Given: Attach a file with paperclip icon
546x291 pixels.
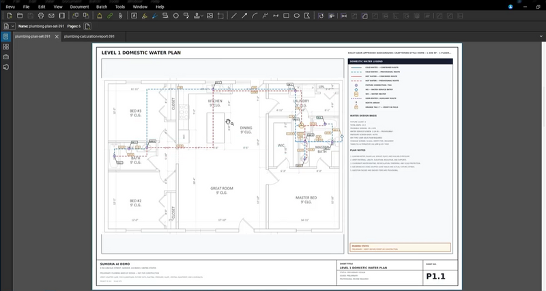Looking at the screenshot, I should click(120, 16).
